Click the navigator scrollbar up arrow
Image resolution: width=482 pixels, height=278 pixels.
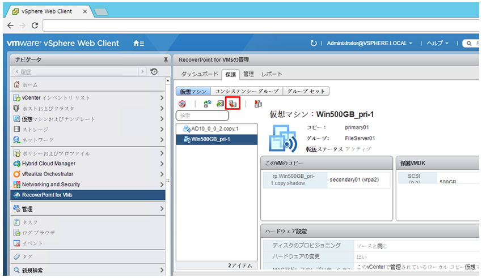point(168,81)
